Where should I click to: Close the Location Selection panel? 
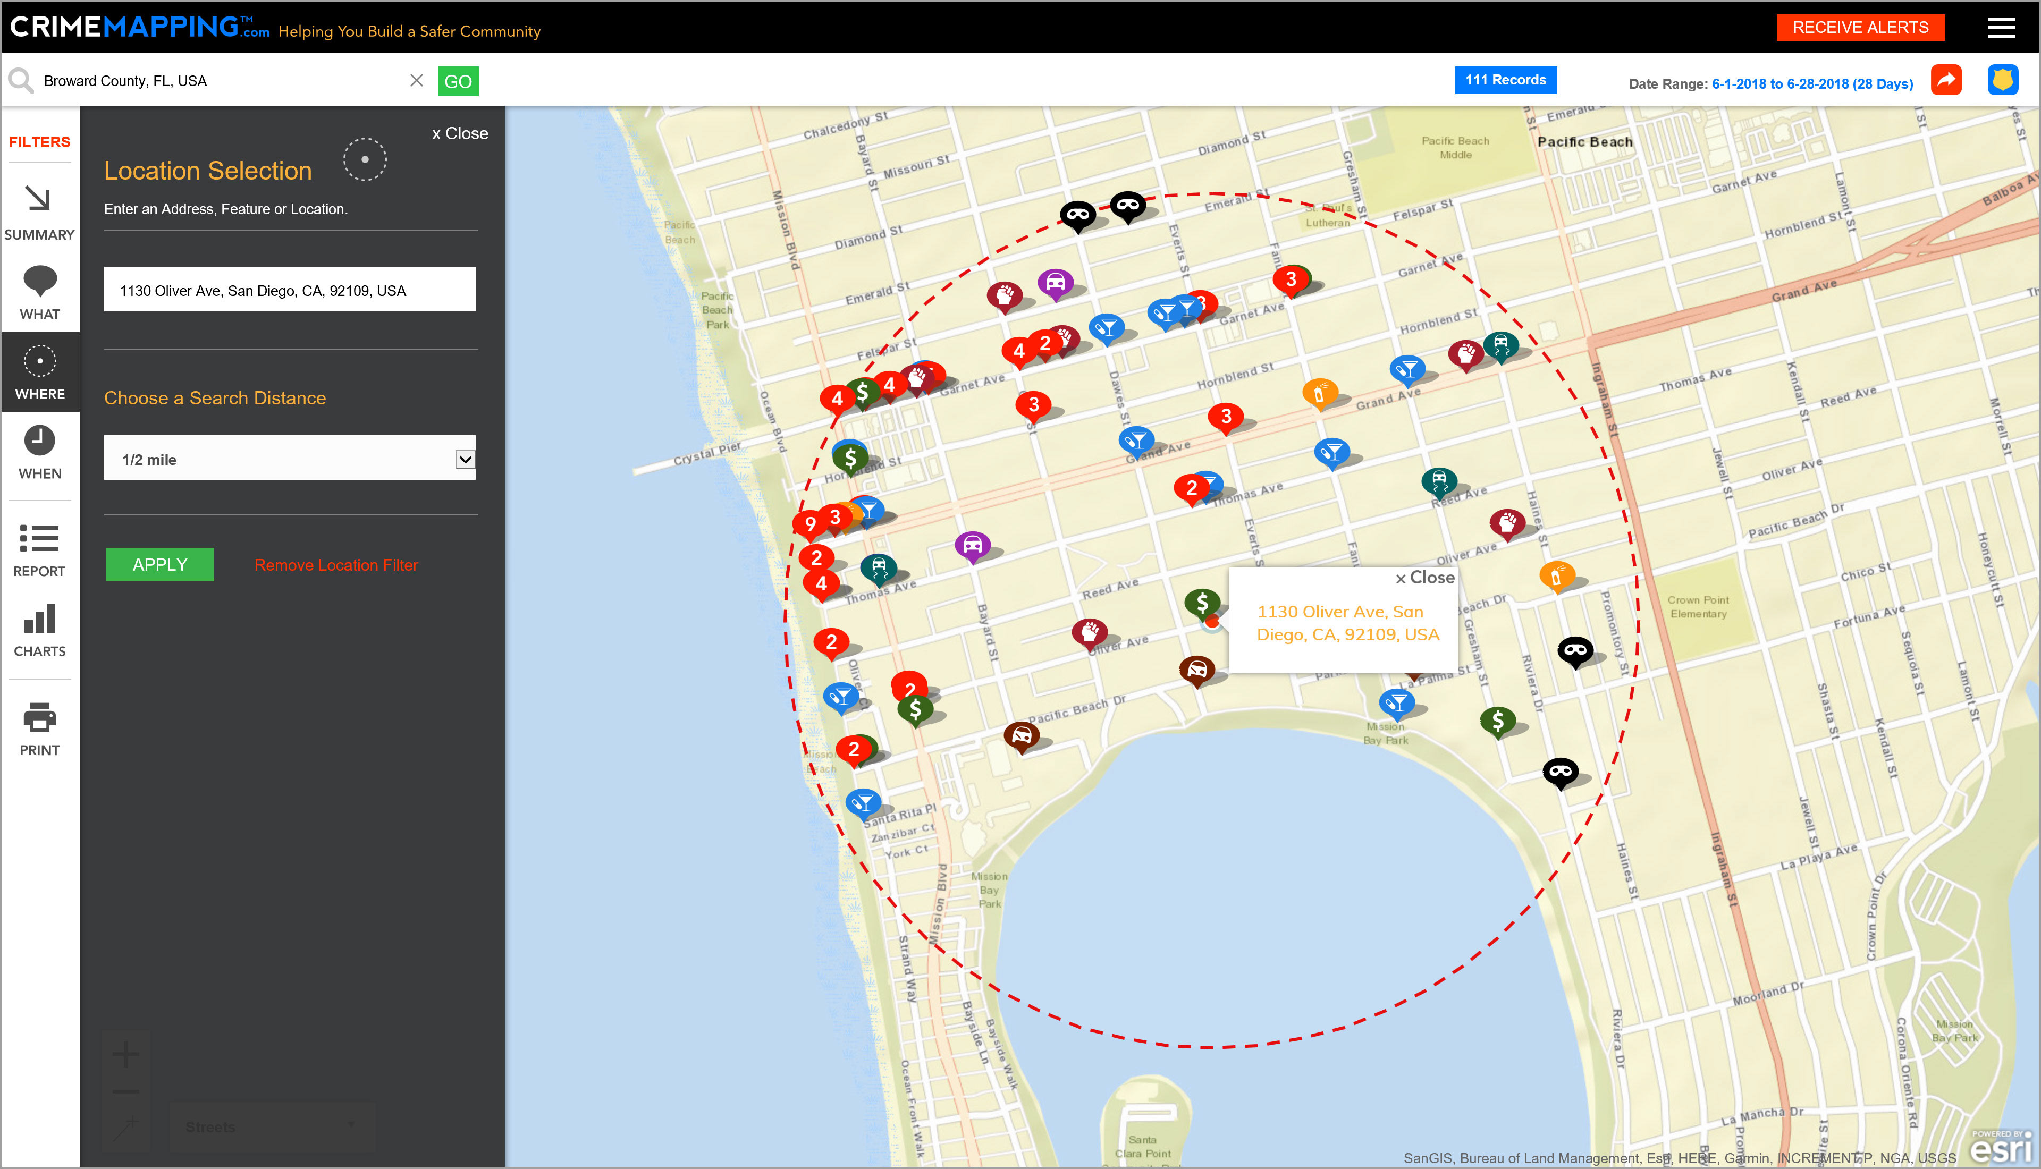pos(460,133)
